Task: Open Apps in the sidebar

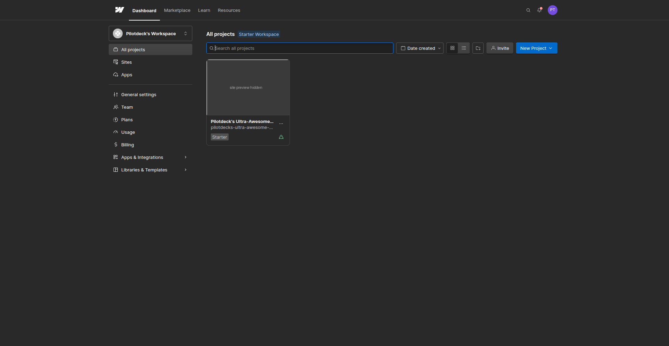Action: tap(151, 75)
